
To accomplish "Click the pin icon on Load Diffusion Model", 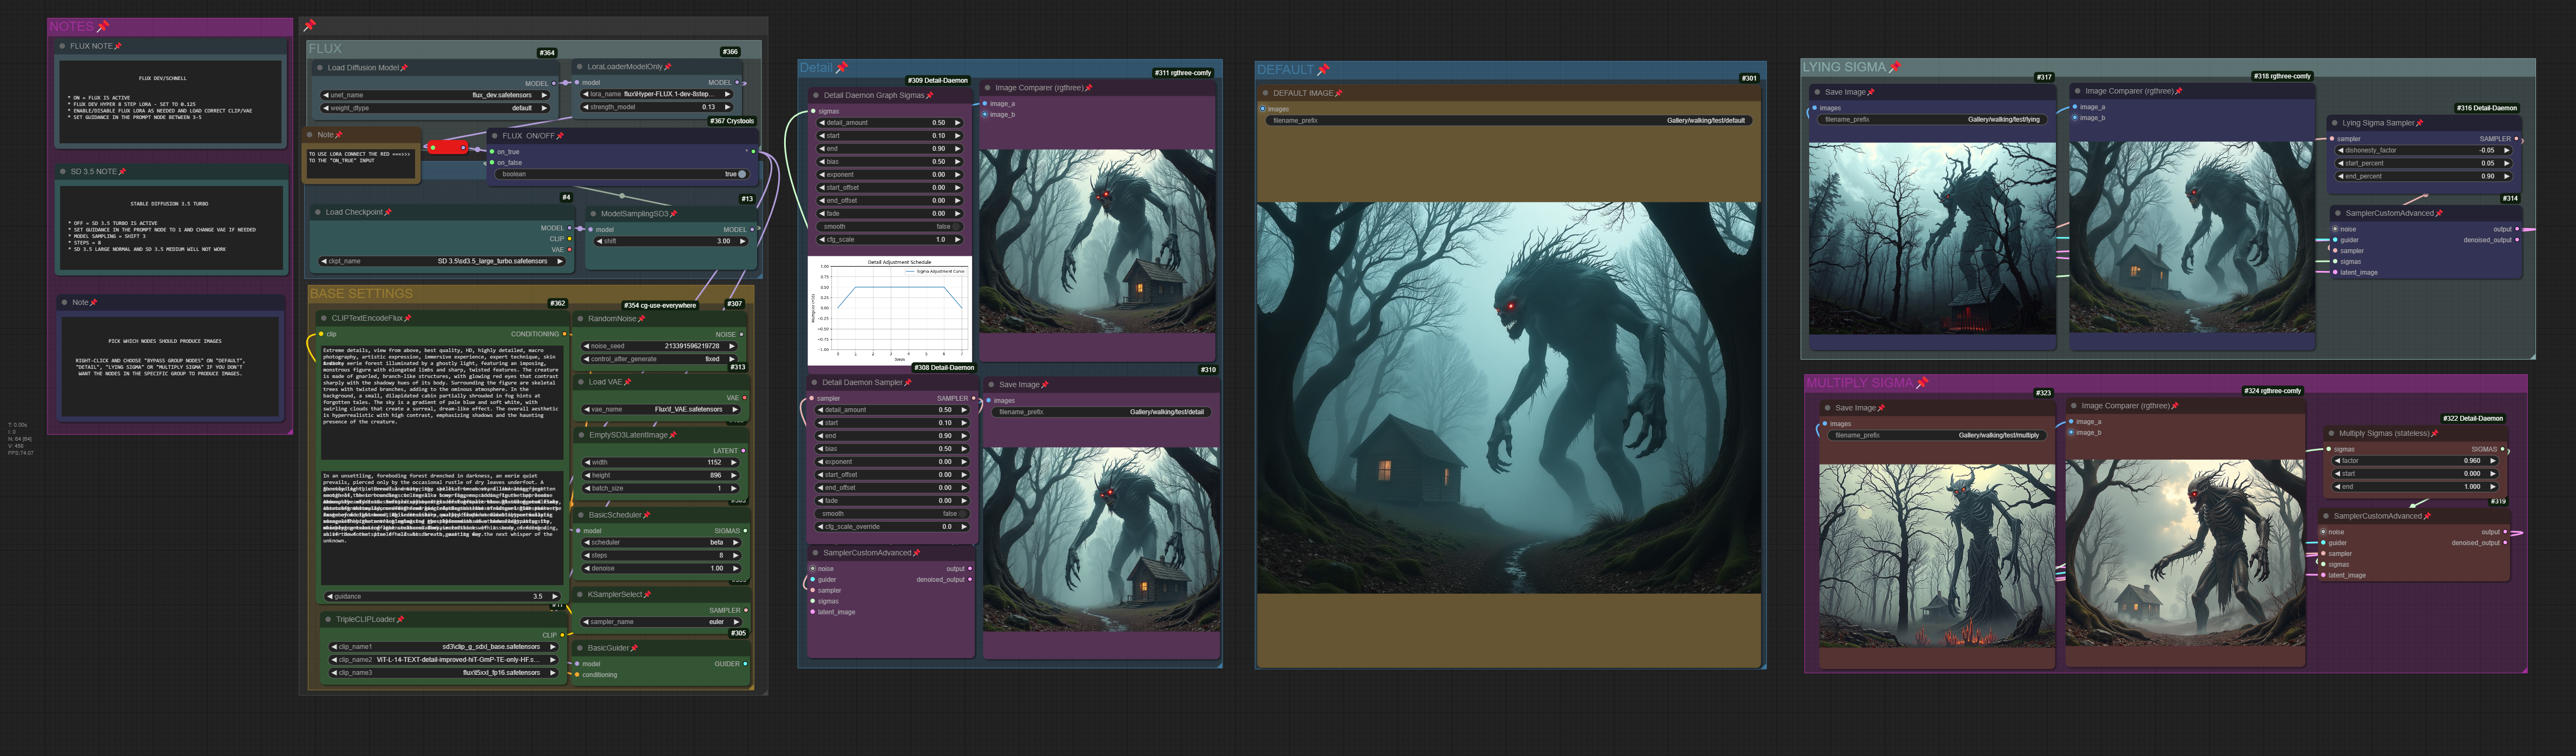I will click(404, 68).
